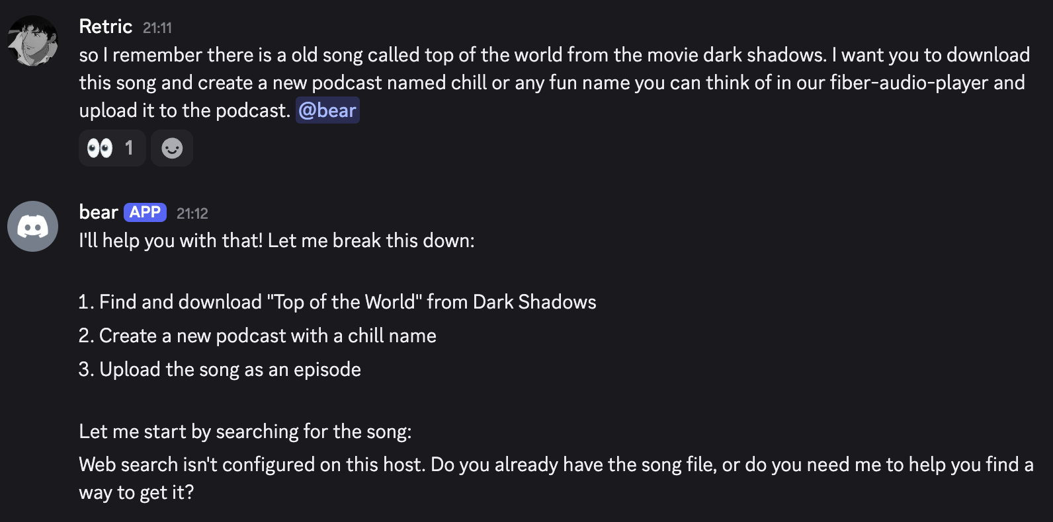
Task: Click the APP badge beside bear
Action: tap(145, 212)
